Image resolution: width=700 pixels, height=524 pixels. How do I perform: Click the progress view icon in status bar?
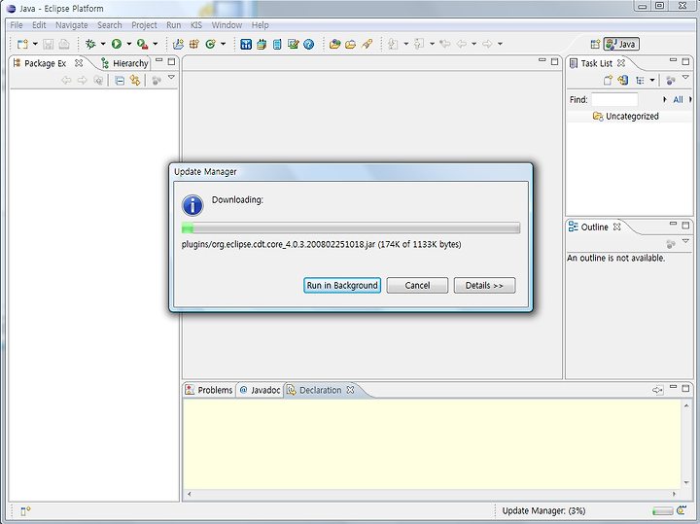[x=682, y=510]
